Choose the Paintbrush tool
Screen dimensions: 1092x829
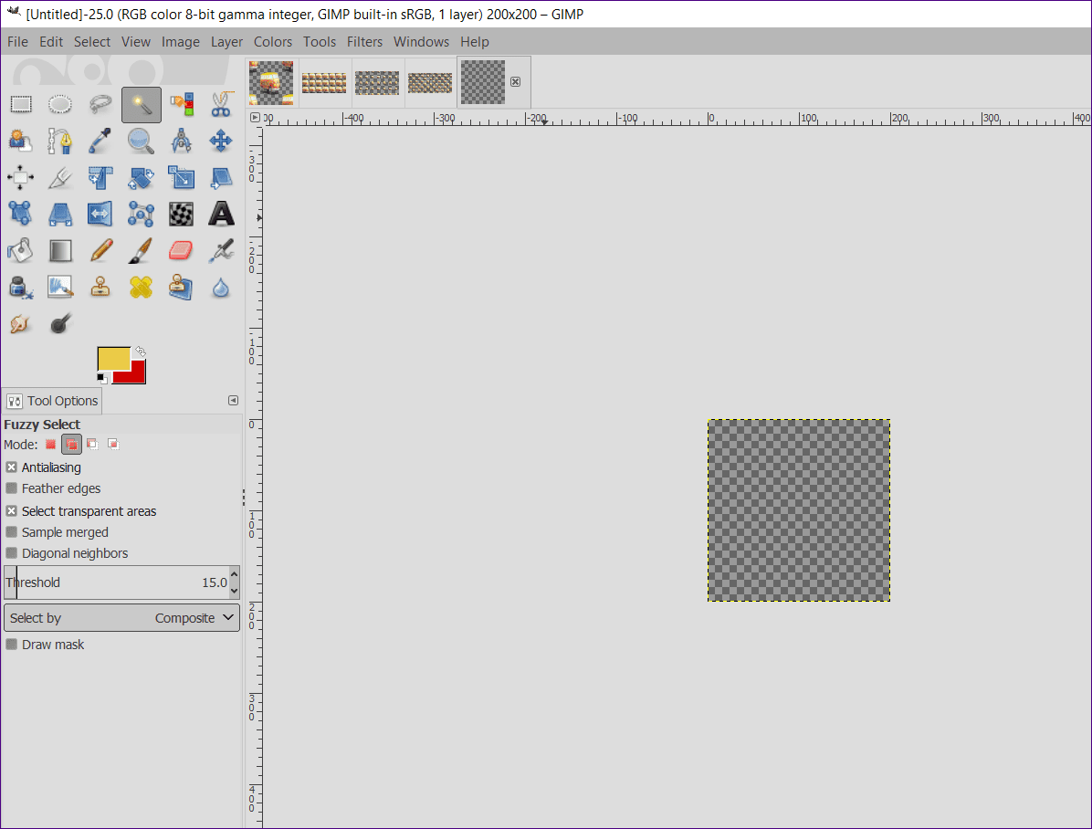pos(141,250)
